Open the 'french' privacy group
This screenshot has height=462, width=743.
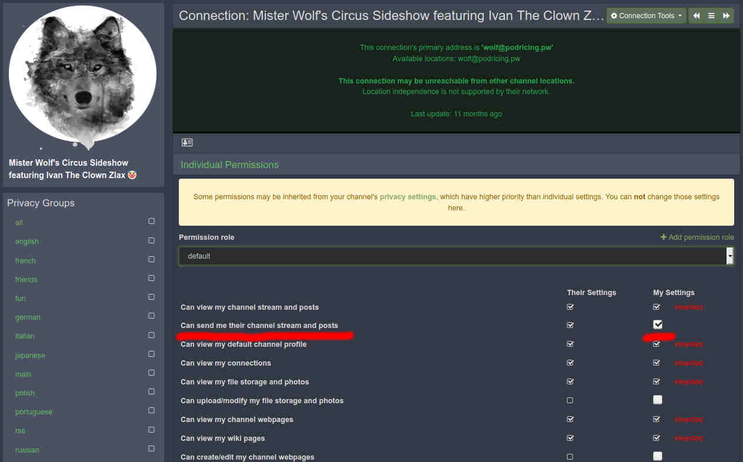(x=25, y=260)
